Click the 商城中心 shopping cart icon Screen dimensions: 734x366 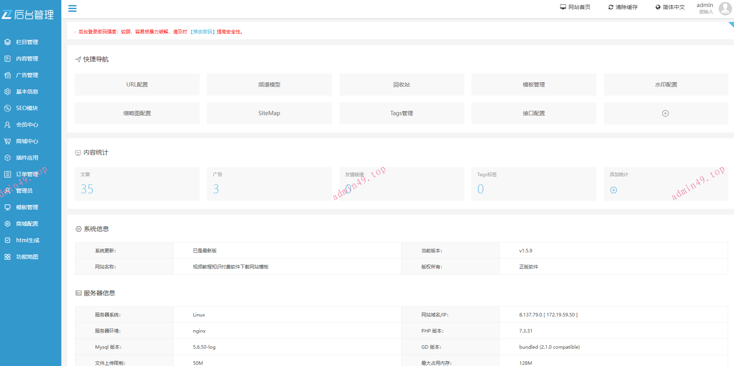(x=7, y=141)
